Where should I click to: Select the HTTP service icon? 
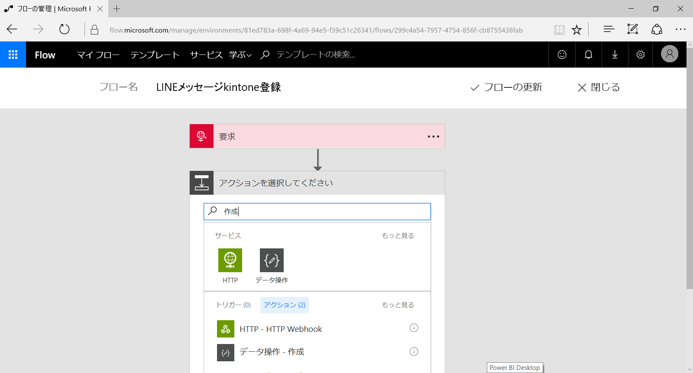[230, 260]
